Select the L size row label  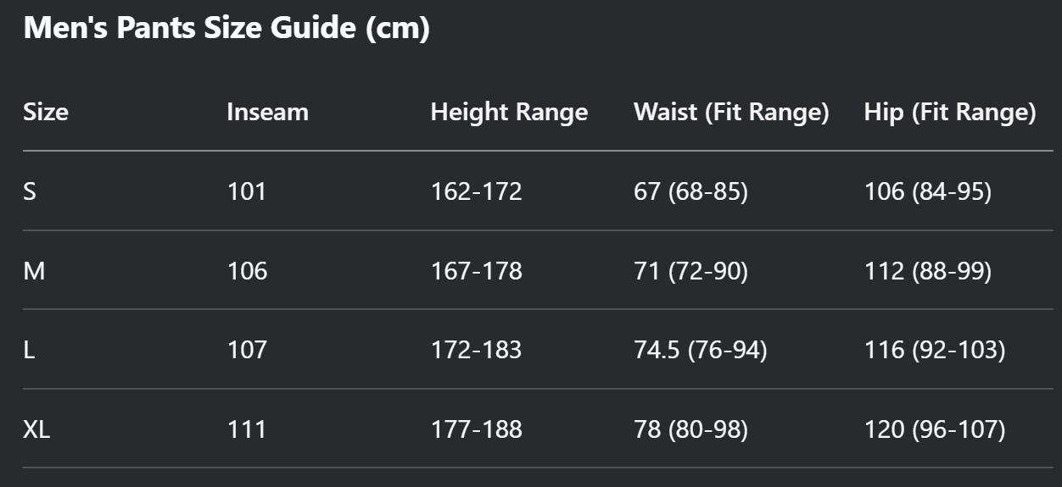(29, 350)
